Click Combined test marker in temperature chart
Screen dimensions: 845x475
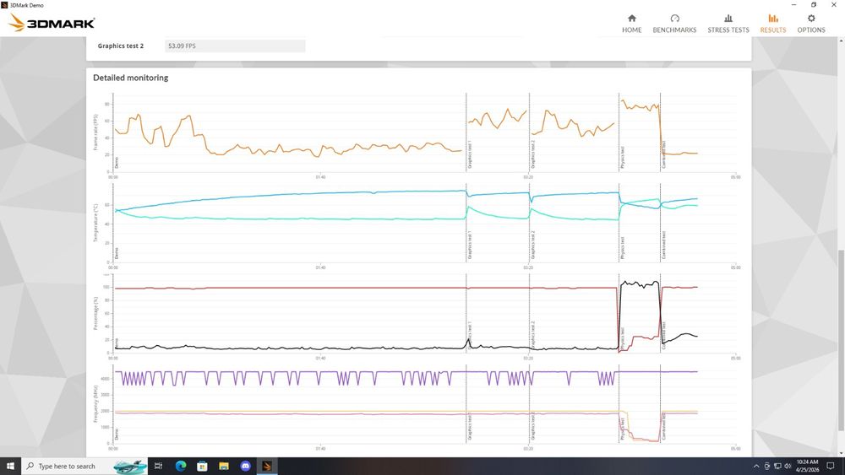click(664, 246)
